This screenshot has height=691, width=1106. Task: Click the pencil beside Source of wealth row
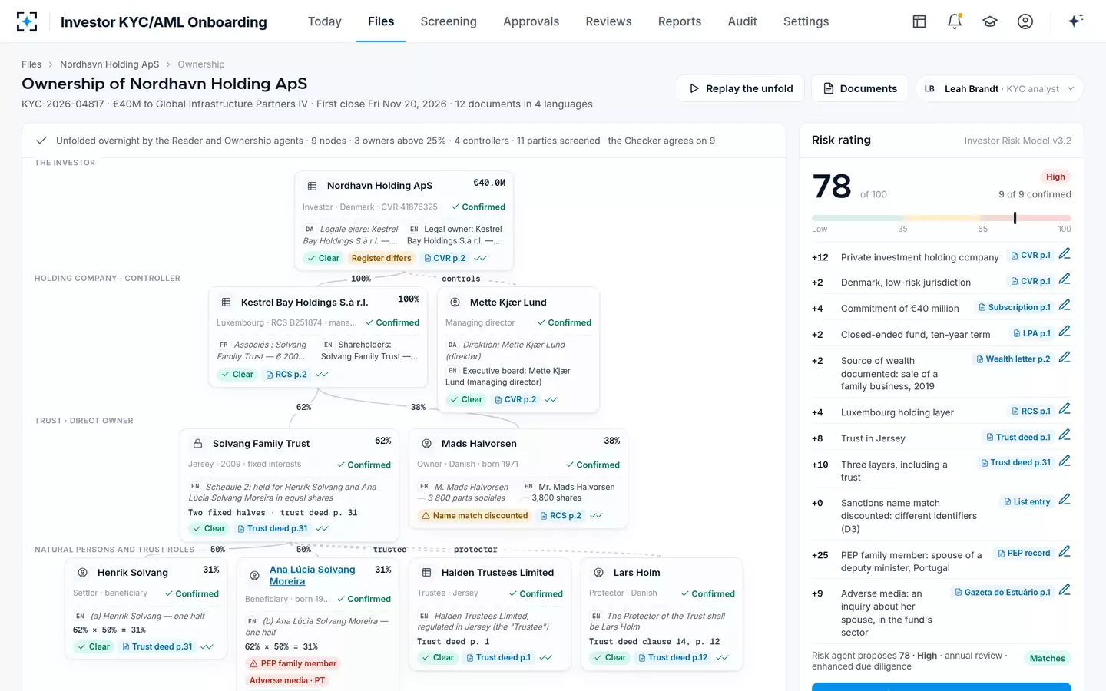[1065, 358]
